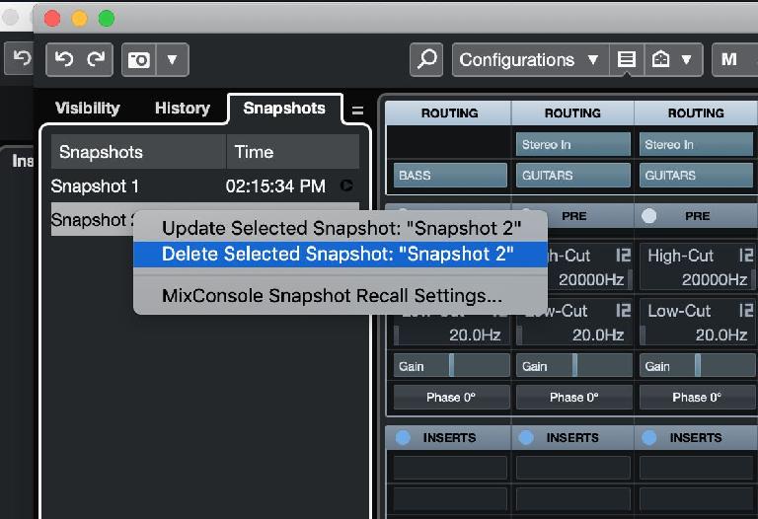Viewport: 758px width, 519px height.
Task: Choose Update Selected Snapshot: "Snapshot 2"
Action: click(341, 228)
